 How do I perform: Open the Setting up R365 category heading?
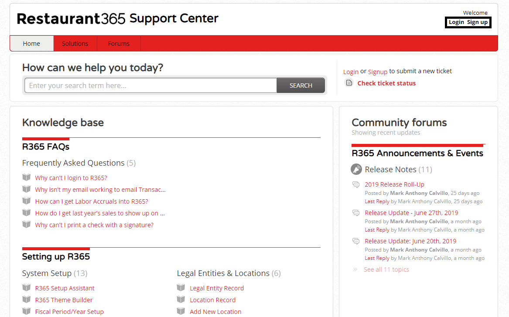56,257
